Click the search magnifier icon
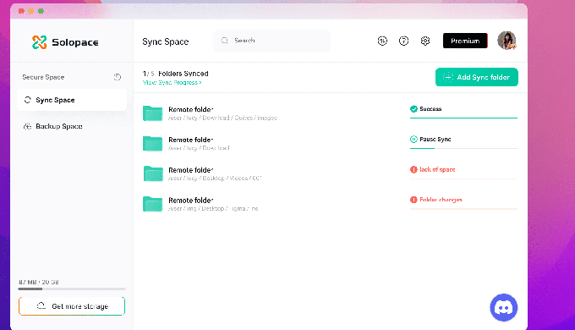The width and height of the screenshot is (575, 330). click(224, 41)
